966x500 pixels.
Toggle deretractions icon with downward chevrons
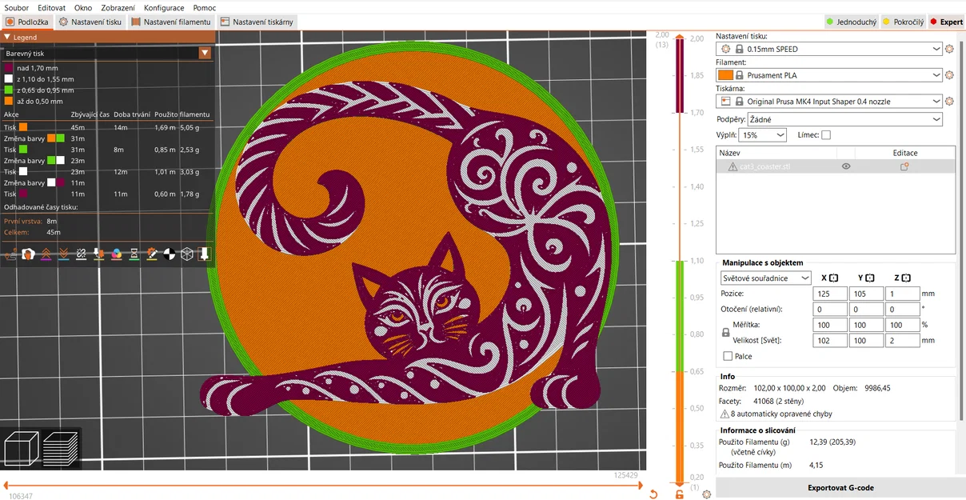coord(63,254)
